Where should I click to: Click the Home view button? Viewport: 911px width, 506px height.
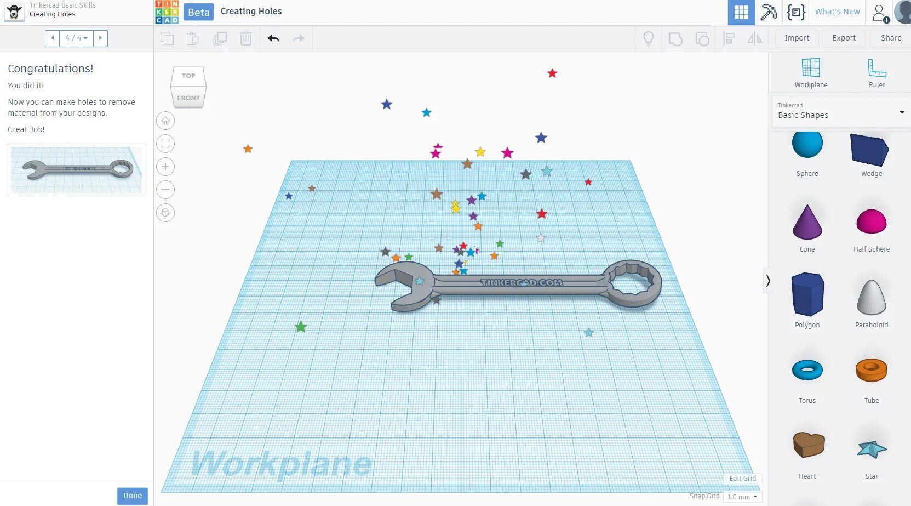(x=165, y=121)
